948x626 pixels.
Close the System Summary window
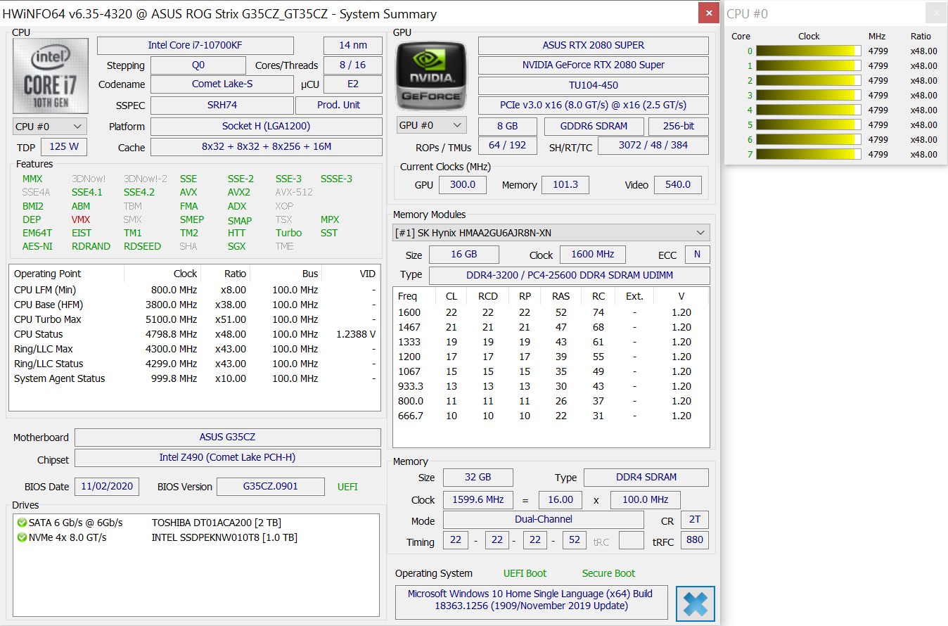708,13
